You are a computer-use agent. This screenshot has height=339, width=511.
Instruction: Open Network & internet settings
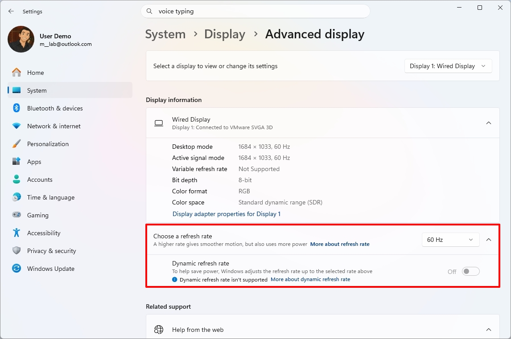click(x=70, y=126)
